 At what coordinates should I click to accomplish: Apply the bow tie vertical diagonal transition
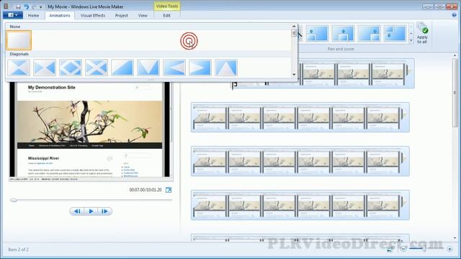click(45, 68)
